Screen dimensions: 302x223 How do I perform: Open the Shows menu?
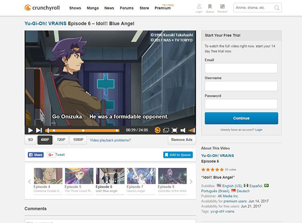(75, 8)
